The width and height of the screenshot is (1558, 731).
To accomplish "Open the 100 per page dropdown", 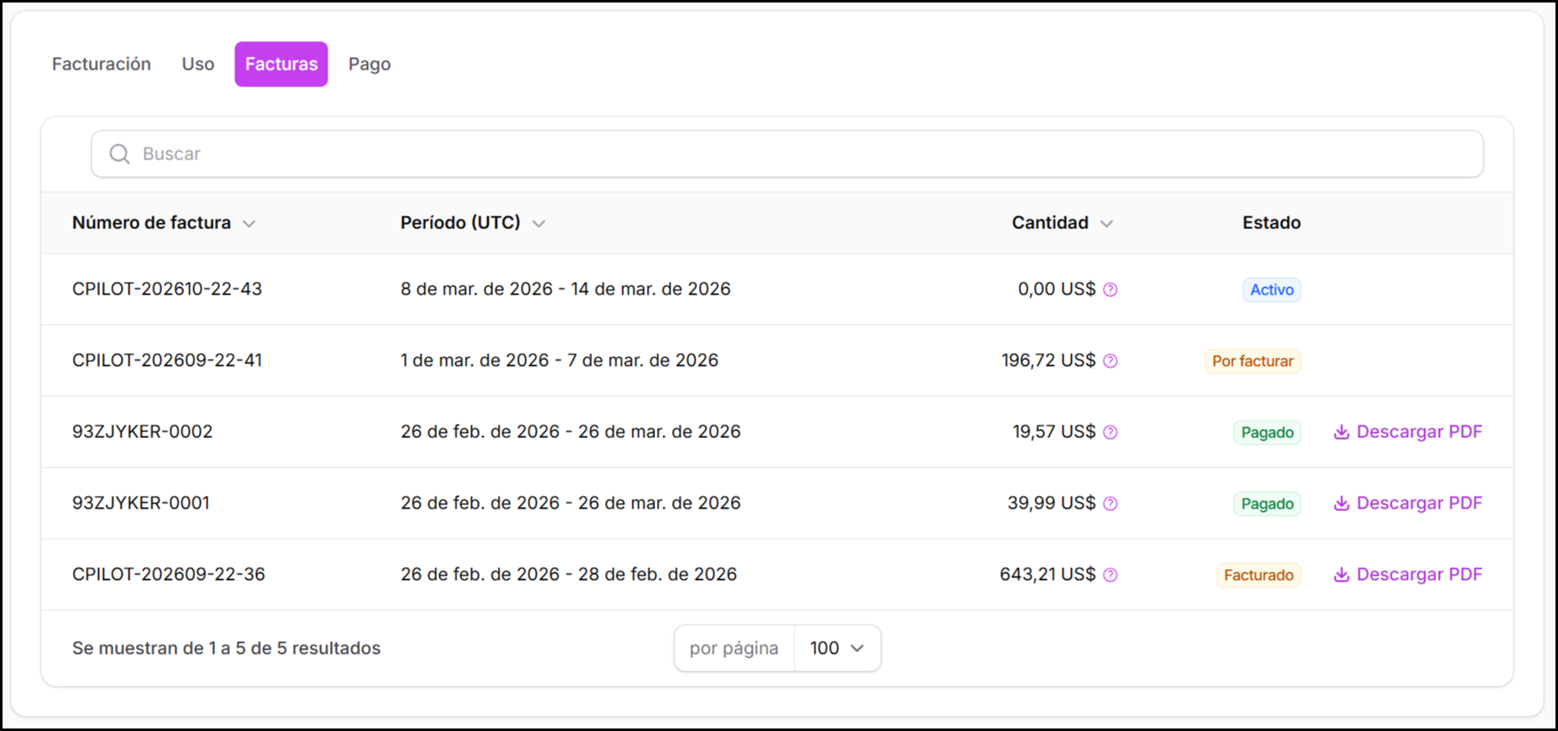I will (837, 648).
